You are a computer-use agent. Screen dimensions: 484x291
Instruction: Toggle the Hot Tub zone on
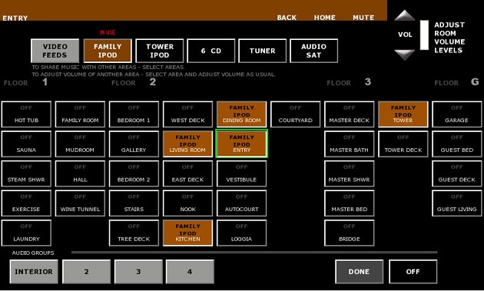click(26, 114)
